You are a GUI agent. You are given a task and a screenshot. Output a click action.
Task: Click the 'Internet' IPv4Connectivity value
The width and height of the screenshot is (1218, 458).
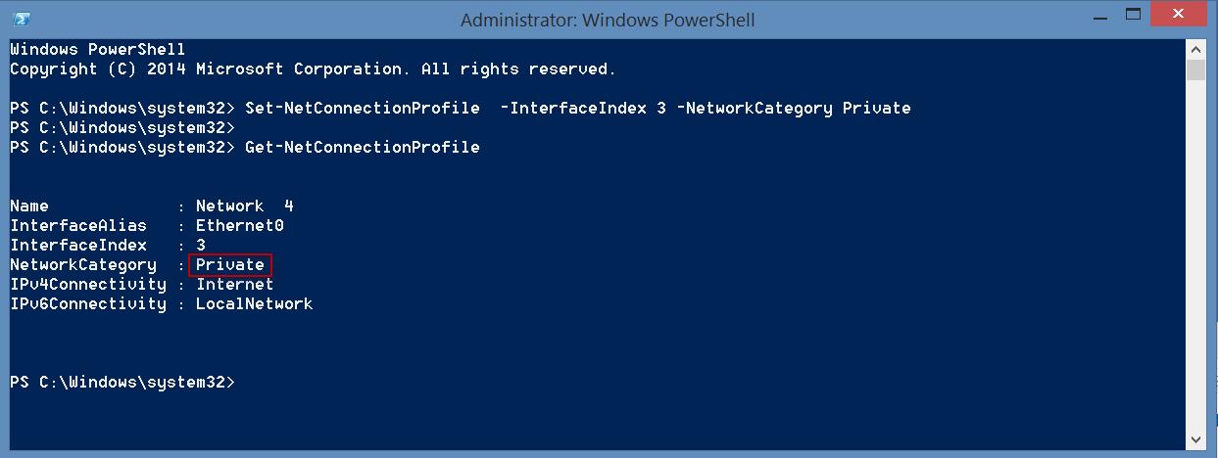[235, 285]
